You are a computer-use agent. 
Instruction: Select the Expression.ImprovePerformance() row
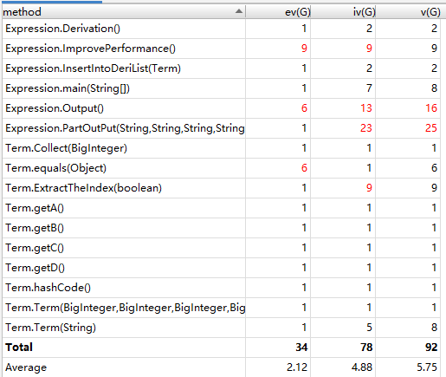point(221,49)
